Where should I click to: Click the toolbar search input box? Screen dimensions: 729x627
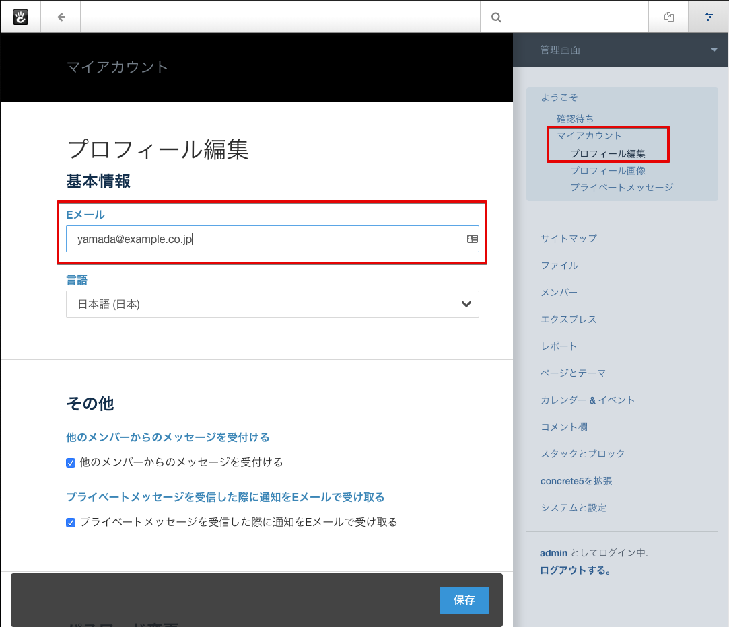(x=572, y=17)
